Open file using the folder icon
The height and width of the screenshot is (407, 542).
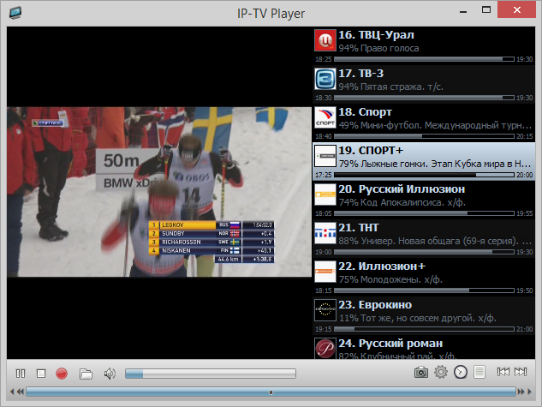86,374
